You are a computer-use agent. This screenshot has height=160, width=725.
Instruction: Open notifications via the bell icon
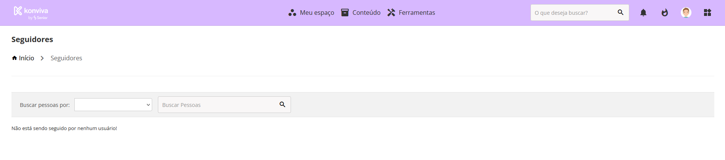coord(643,13)
